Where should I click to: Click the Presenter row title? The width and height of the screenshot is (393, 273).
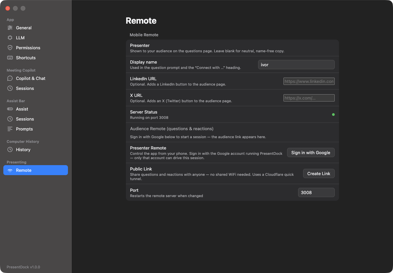[140, 46]
